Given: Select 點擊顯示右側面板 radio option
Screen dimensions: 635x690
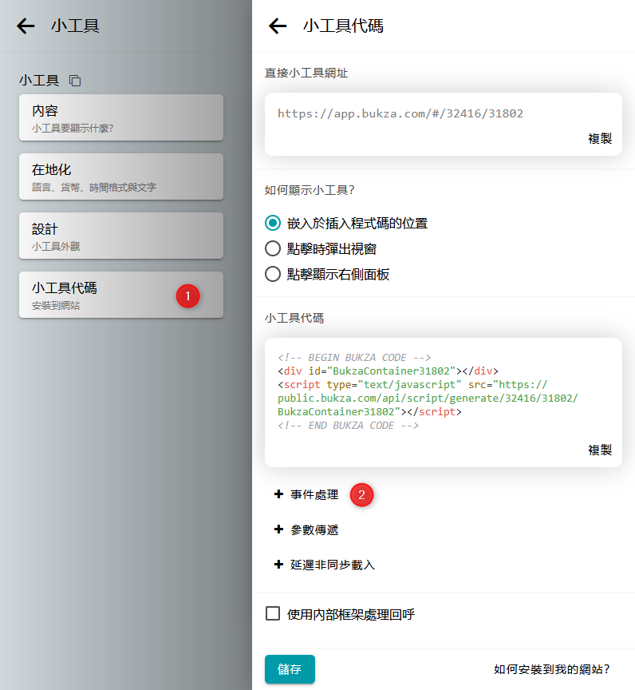Looking at the screenshot, I should 273,274.
